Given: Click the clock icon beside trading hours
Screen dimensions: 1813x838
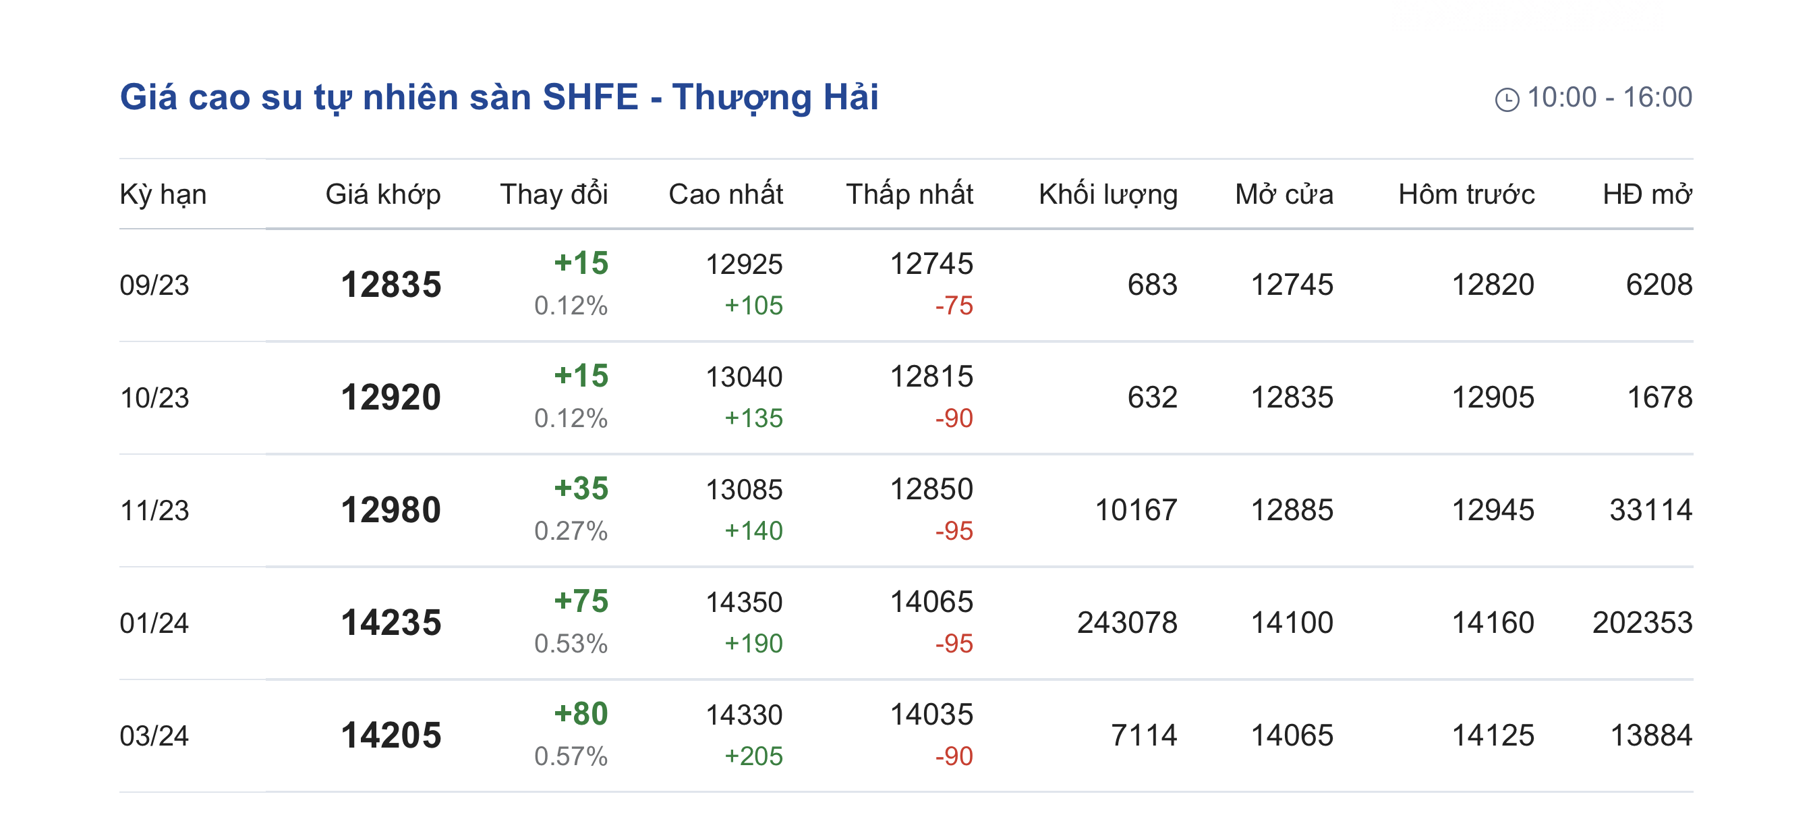Looking at the screenshot, I should pos(1506,99).
